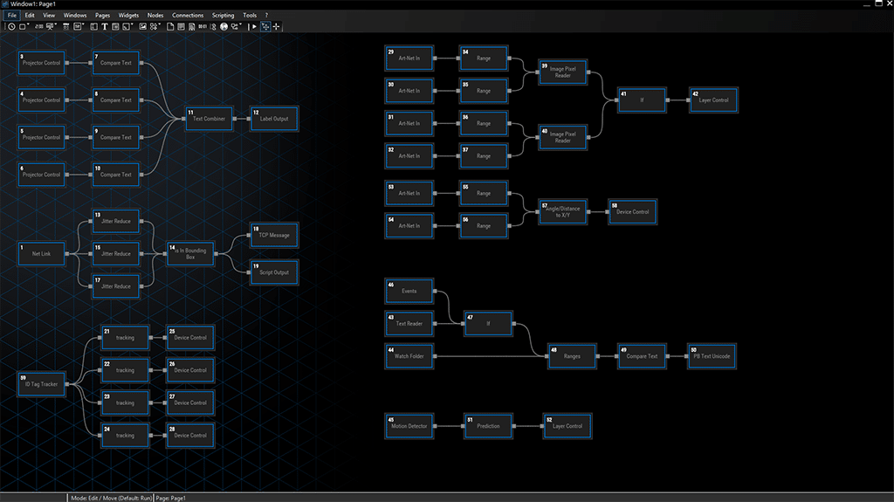Click the PB Text Unicode node
The height and width of the screenshot is (502, 894).
coord(712,356)
